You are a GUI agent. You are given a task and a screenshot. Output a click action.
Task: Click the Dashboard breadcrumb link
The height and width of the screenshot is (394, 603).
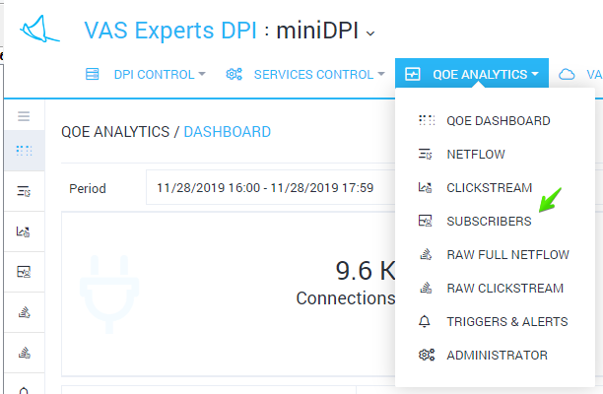(227, 131)
